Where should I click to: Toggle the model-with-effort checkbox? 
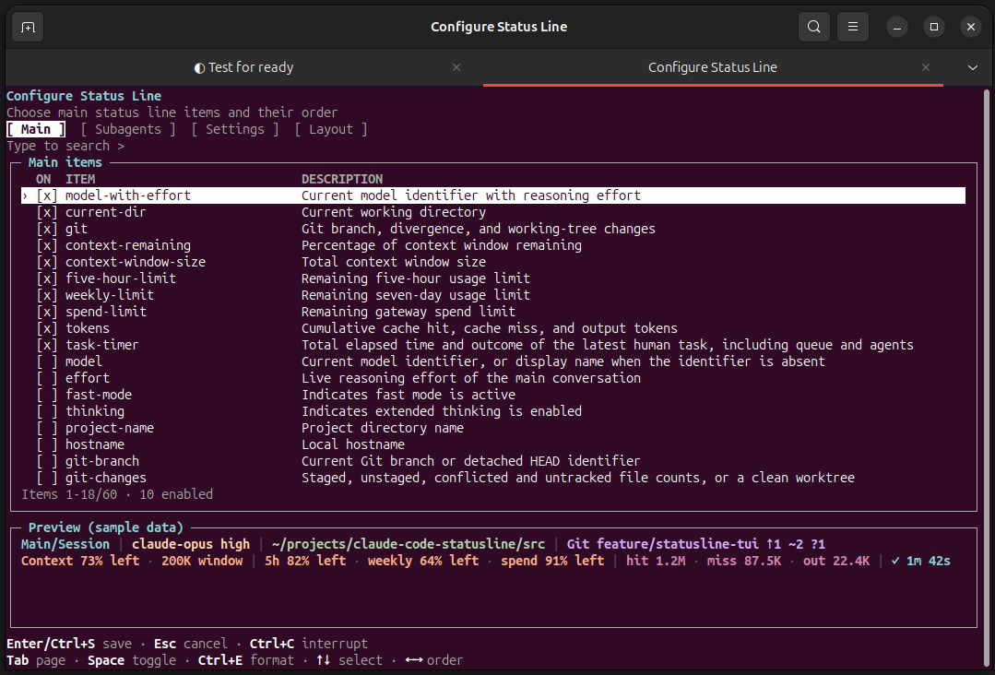47,195
